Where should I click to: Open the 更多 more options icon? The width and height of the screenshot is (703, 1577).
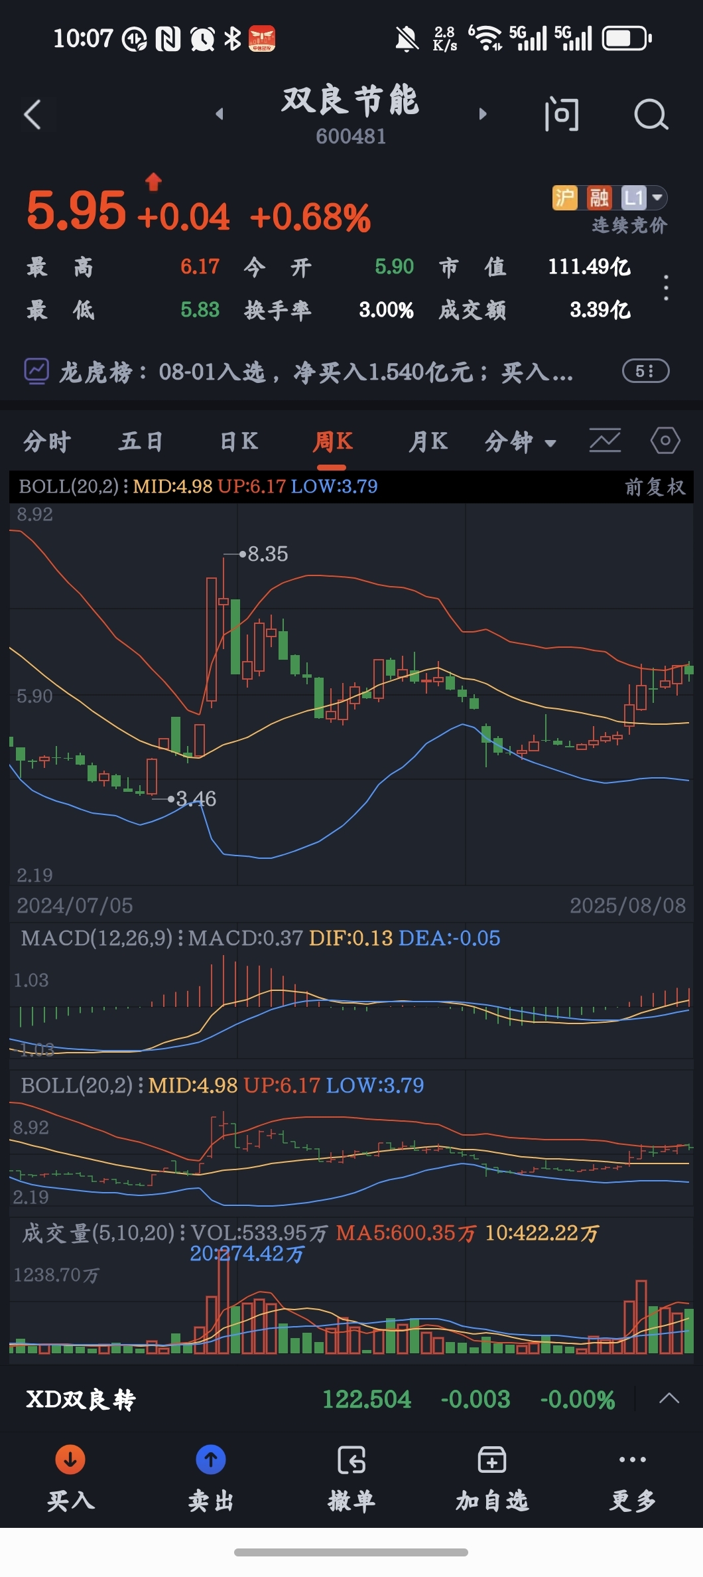pyautogui.click(x=633, y=1459)
